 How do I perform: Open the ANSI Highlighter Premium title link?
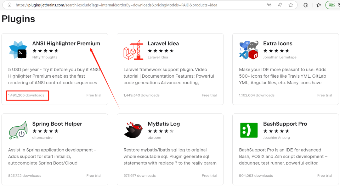coord(66,43)
